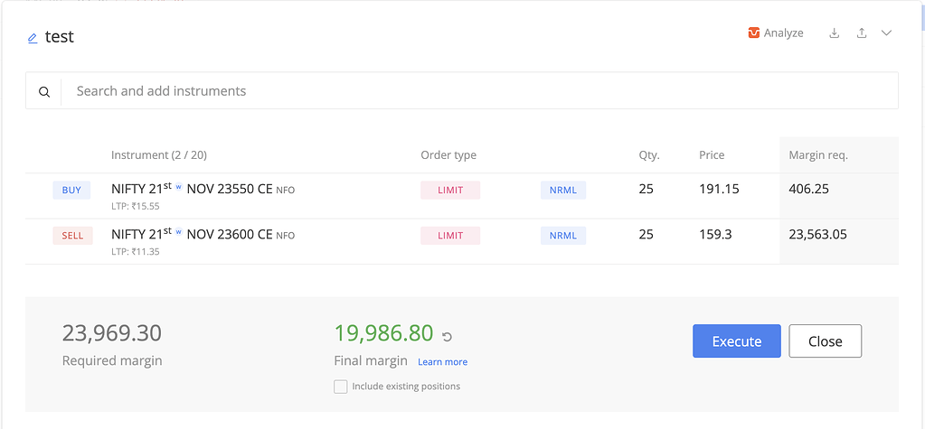The height and width of the screenshot is (429, 925).
Task: Click the upload icon next to Analyze
Action: tap(862, 33)
